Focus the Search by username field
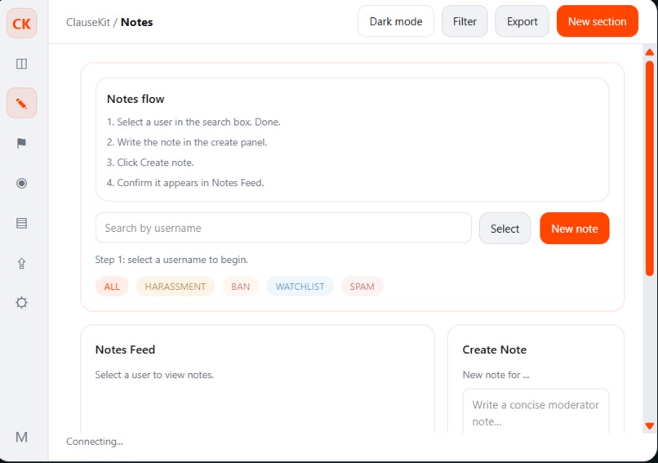Screen dimensions: 658x463 pyautogui.click(x=283, y=228)
